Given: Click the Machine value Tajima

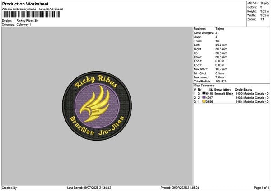Looking at the screenshot, I should [220, 29].
